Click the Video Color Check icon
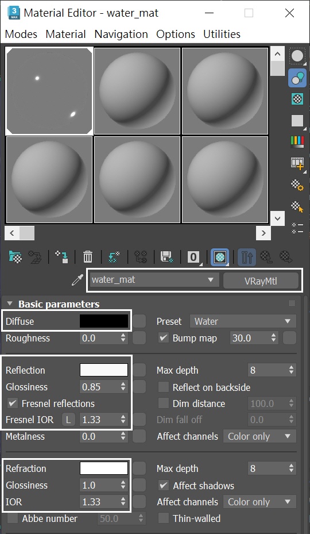Viewport: 310px width, 534px height. coord(297,141)
